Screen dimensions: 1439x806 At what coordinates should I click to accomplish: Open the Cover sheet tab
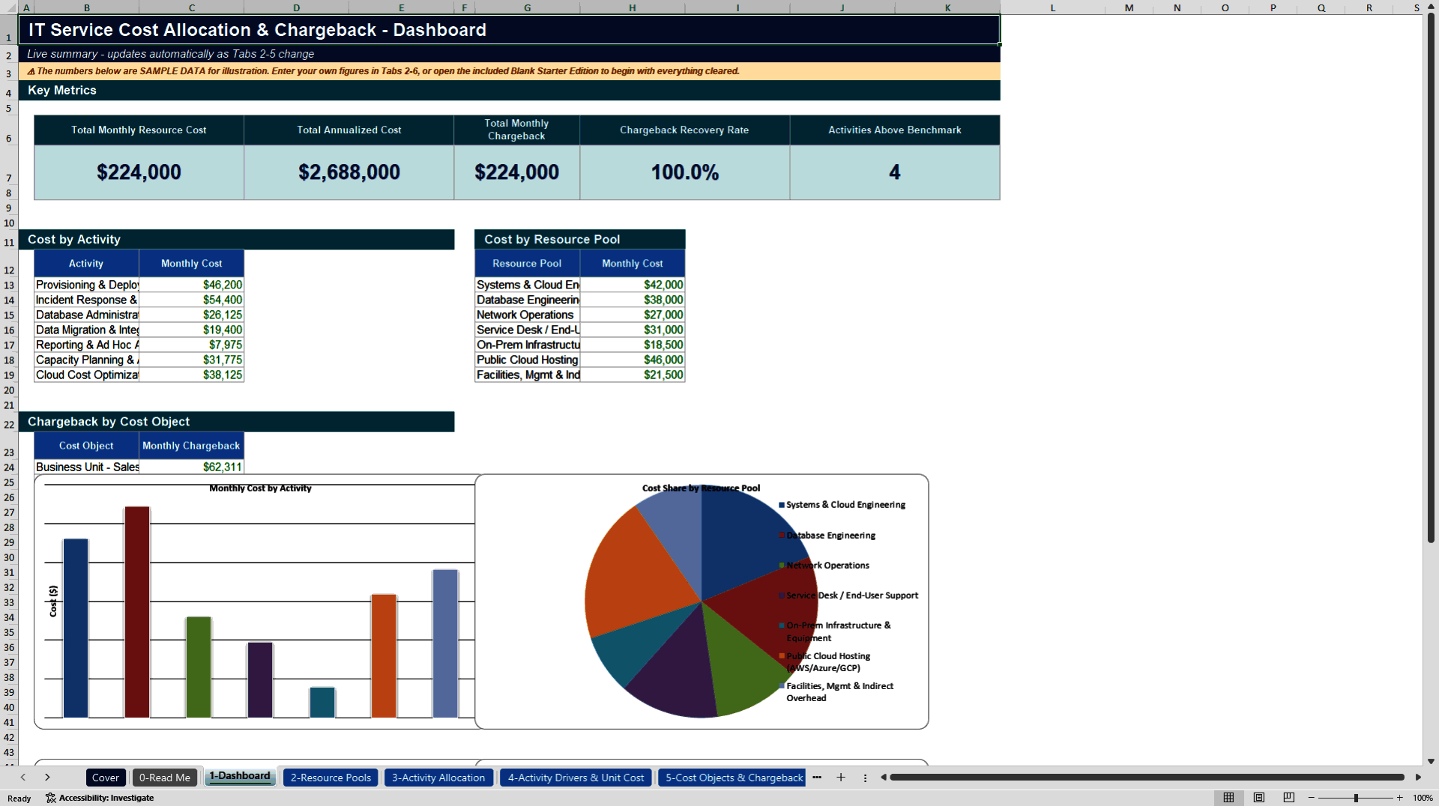(x=106, y=778)
